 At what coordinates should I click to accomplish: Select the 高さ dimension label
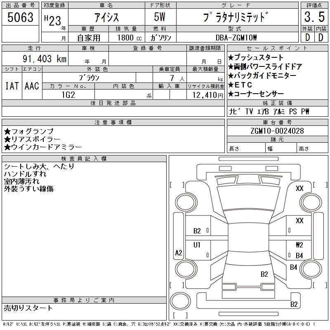coord(304,149)
